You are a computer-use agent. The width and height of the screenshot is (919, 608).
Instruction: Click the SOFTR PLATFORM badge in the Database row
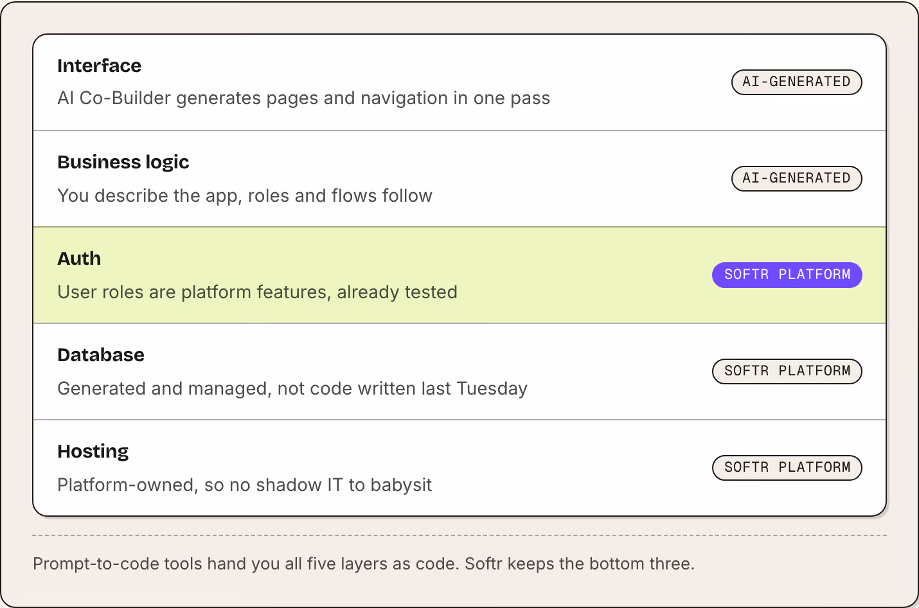tap(787, 371)
